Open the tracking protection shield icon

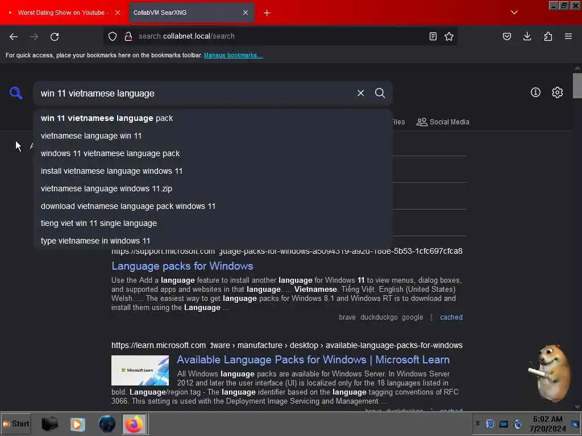coord(113,36)
